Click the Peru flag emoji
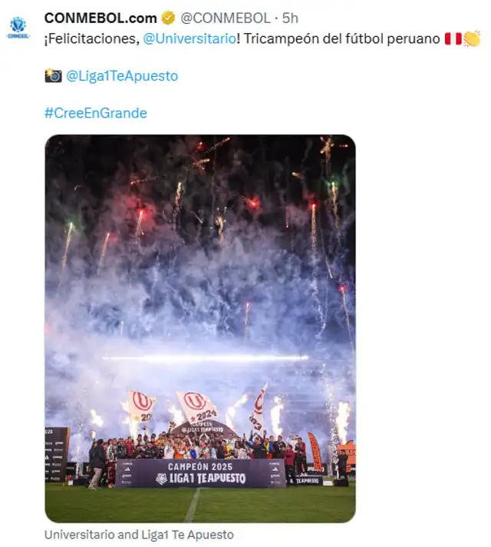 tap(453, 38)
